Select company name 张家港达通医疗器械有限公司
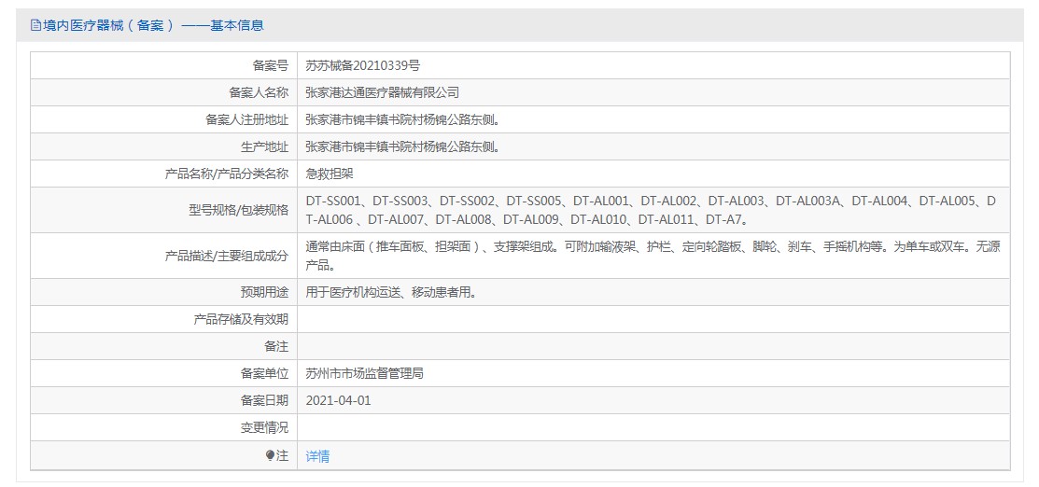 tap(383, 92)
